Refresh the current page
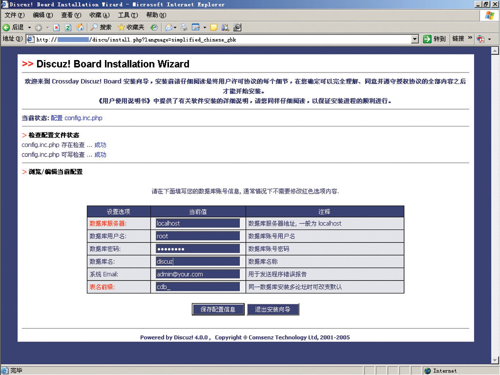The height and width of the screenshot is (375, 500). (68, 27)
